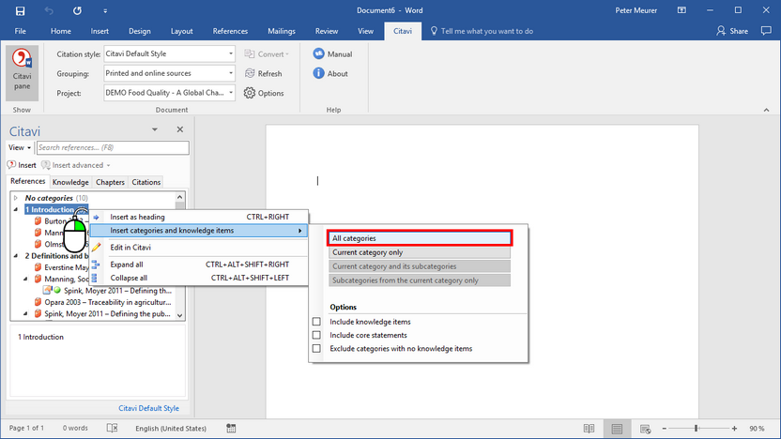Collapse the 1 Introduction tree node

[16, 209]
